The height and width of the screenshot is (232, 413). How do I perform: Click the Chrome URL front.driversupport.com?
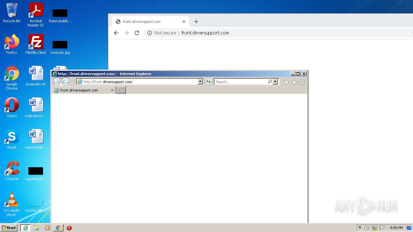tap(205, 33)
